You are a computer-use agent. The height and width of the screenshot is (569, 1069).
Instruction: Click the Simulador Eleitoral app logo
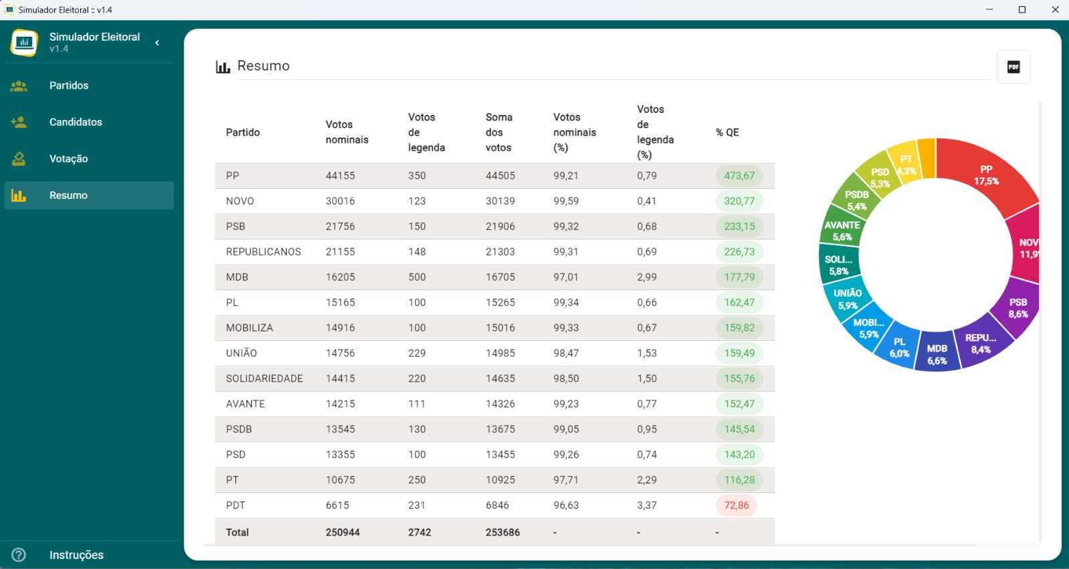(24, 43)
